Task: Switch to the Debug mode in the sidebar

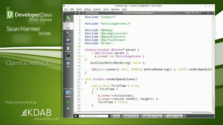Action: pos(68,42)
